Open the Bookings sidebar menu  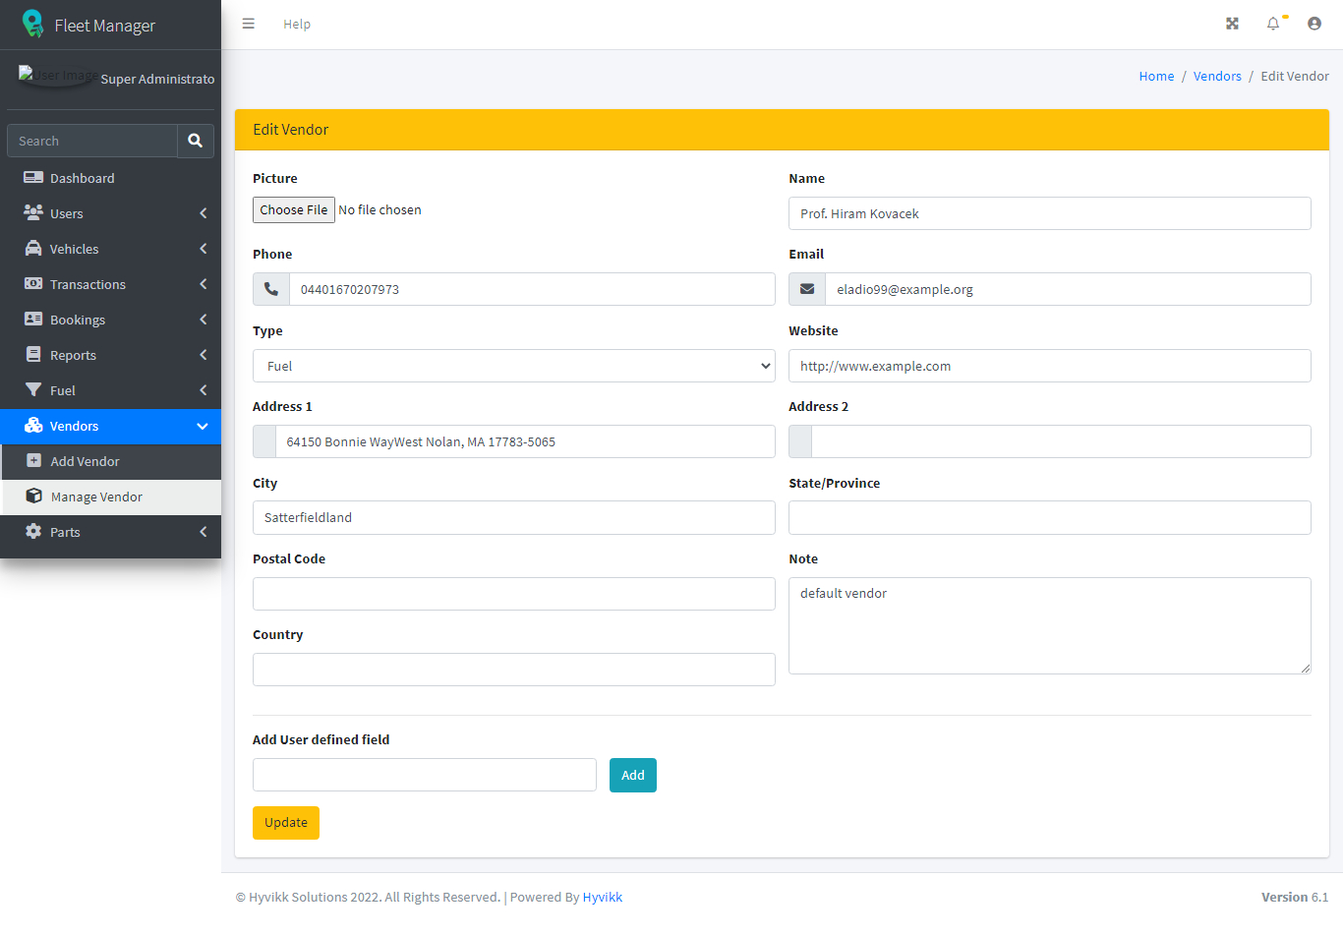(110, 320)
